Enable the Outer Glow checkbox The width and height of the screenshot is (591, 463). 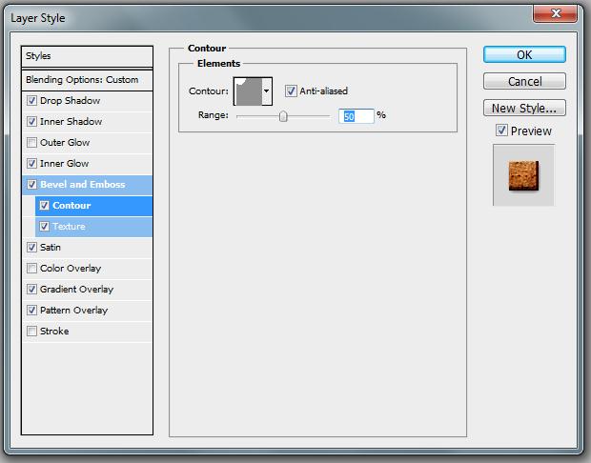(x=32, y=143)
